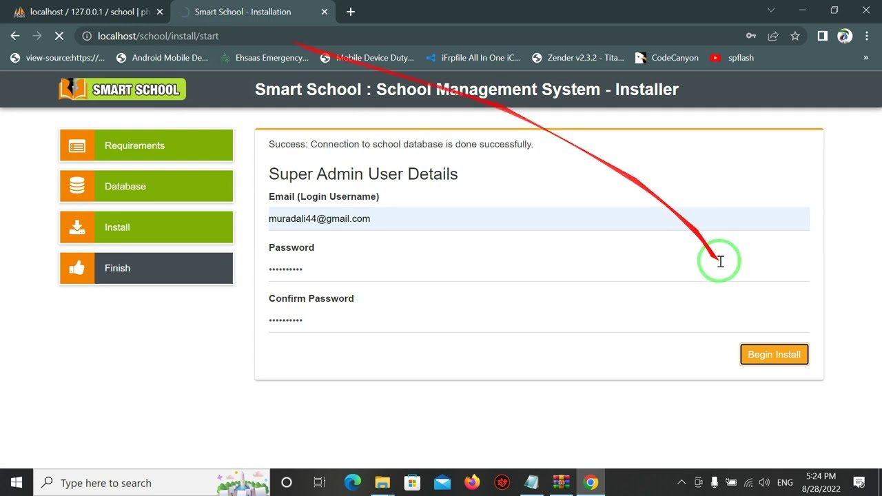Open Chrome three-dot menu
The height and width of the screenshot is (496, 882).
pyautogui.click(x=866, y=36)
